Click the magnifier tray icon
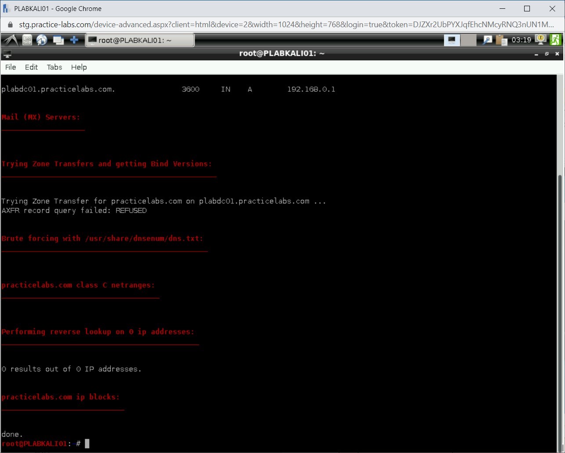This screenshot has width=565, height=453. tap(487, 40)
